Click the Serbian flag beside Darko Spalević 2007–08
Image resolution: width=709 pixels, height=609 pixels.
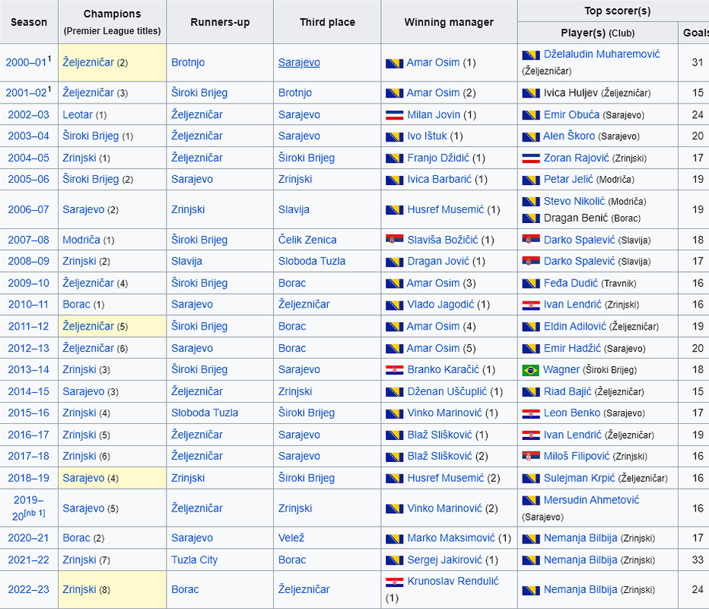[x=531, y=241]
